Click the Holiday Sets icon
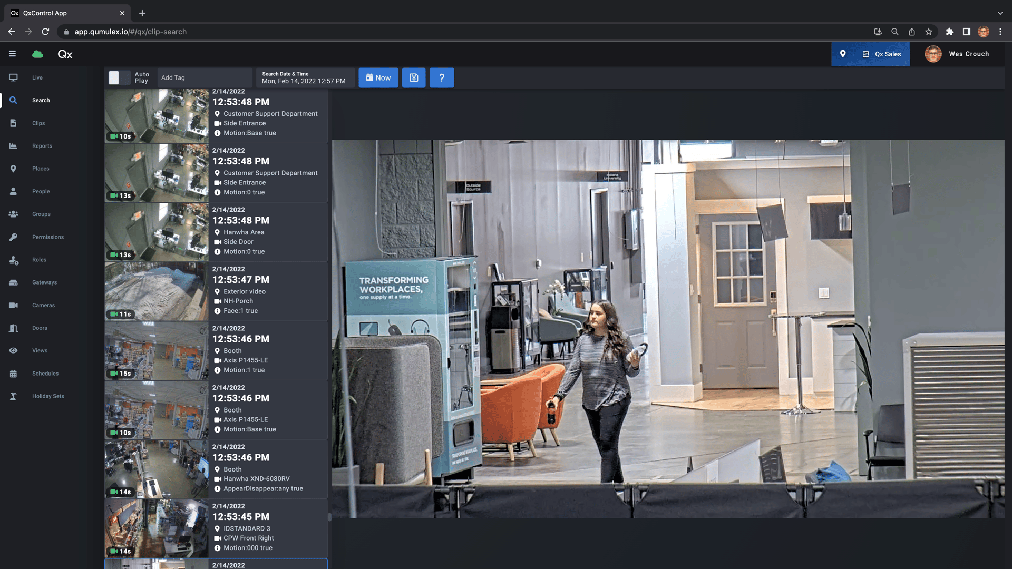 13,396
